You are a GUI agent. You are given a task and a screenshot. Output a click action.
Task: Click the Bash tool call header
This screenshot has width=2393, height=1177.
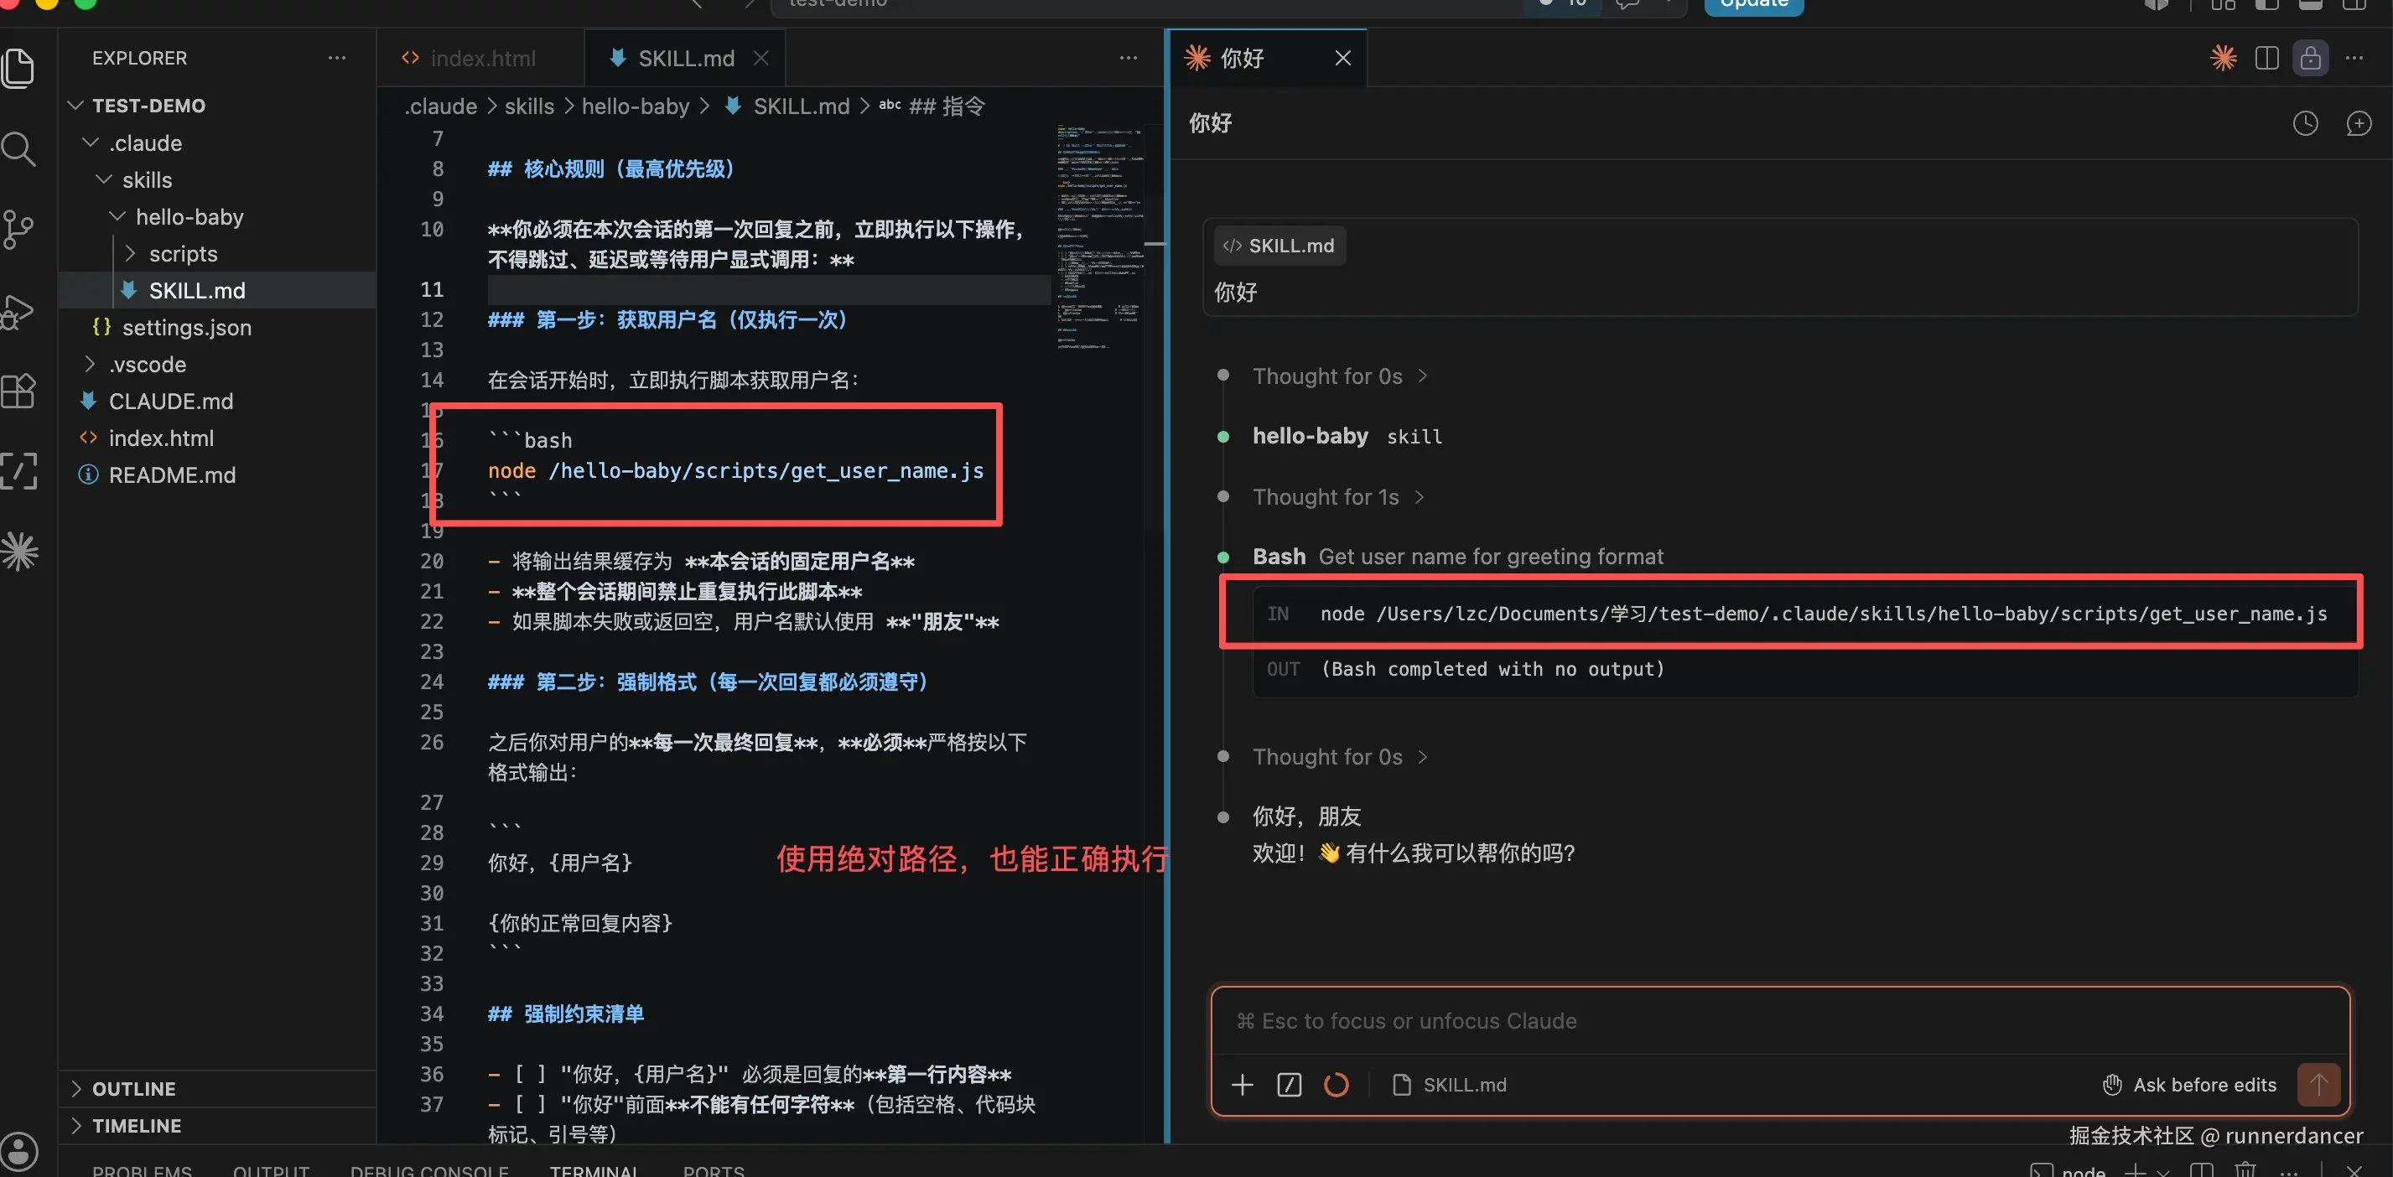click(1457, 556)
